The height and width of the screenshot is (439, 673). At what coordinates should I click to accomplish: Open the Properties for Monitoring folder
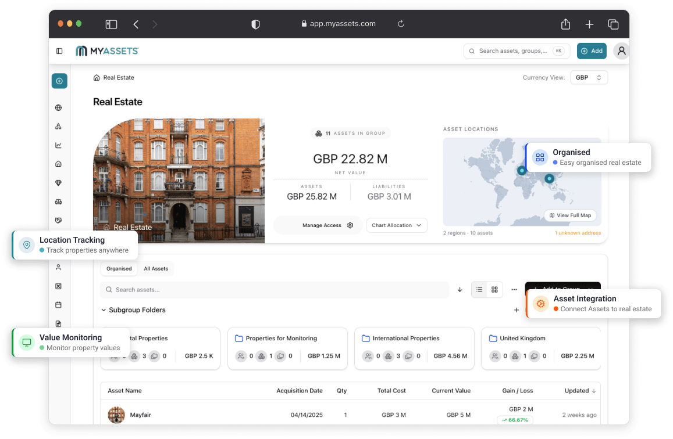(287, 348)
